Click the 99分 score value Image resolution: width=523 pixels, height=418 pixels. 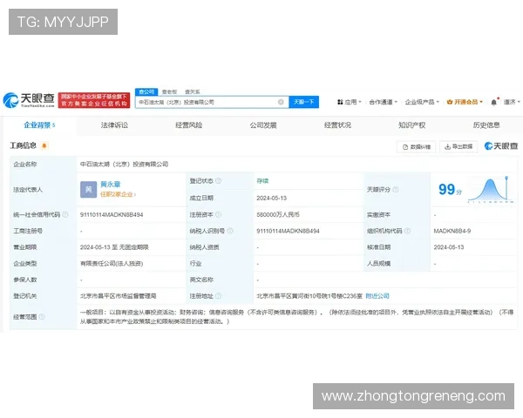(450, 190)
